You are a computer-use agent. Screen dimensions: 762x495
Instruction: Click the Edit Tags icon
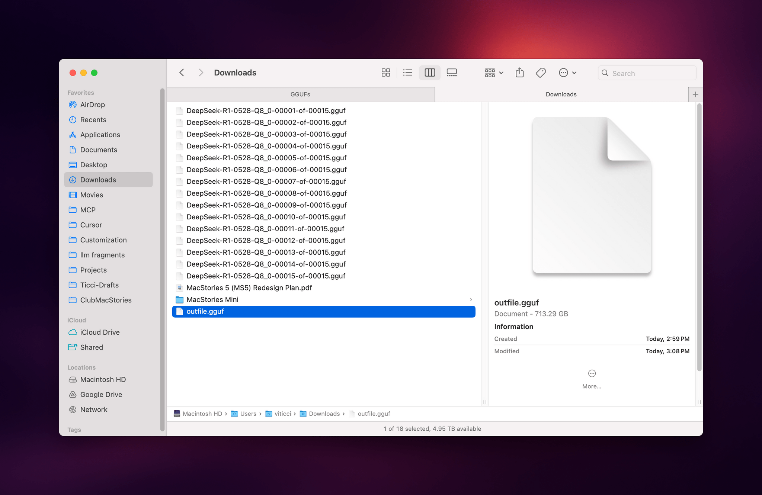click(x=541, y=73)
